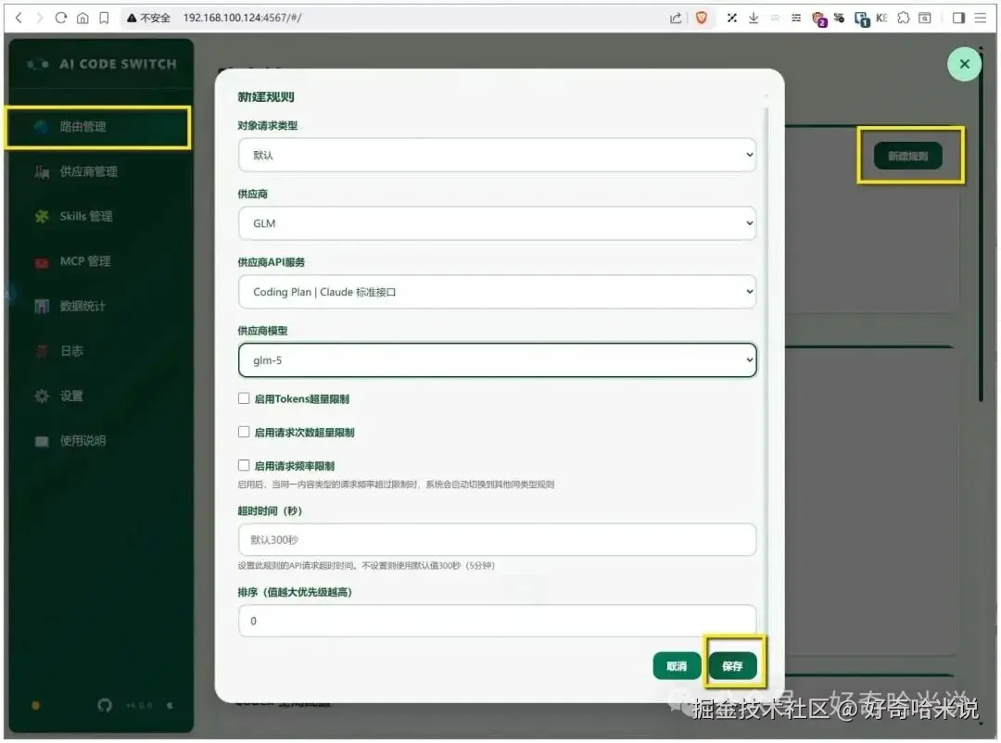Click the 数据统计 chart icon
The width and height of the screenshot is (1001, 743).
point(42,307)
